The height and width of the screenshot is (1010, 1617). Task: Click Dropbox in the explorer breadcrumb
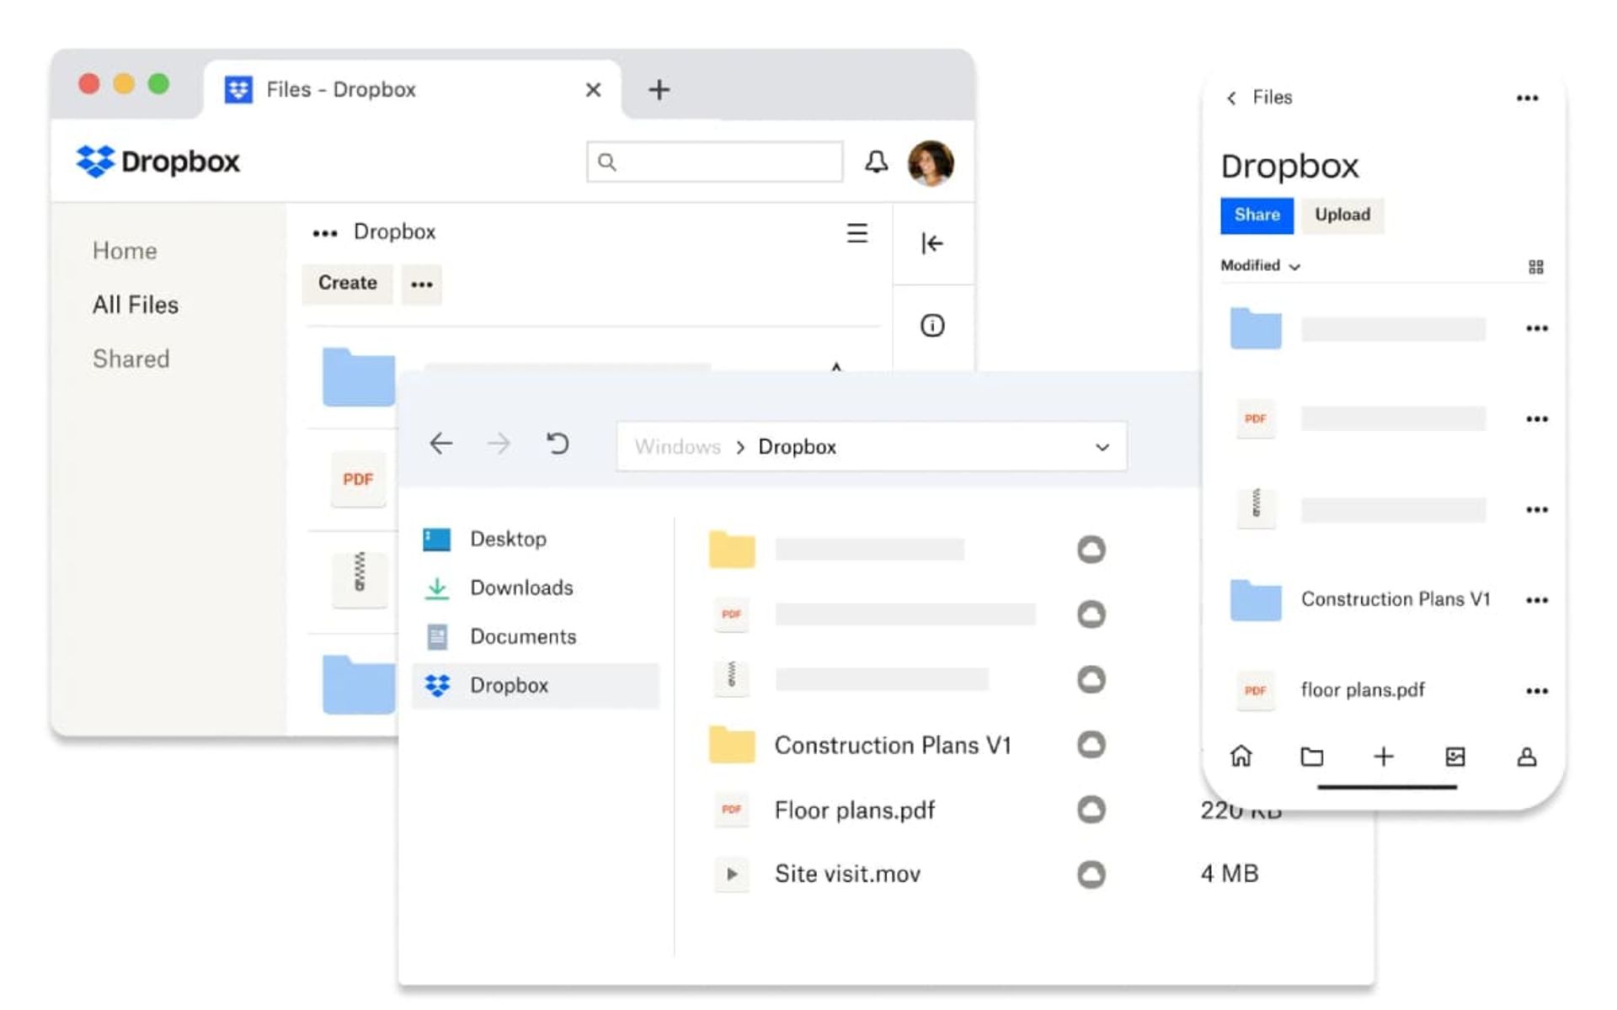797,447
